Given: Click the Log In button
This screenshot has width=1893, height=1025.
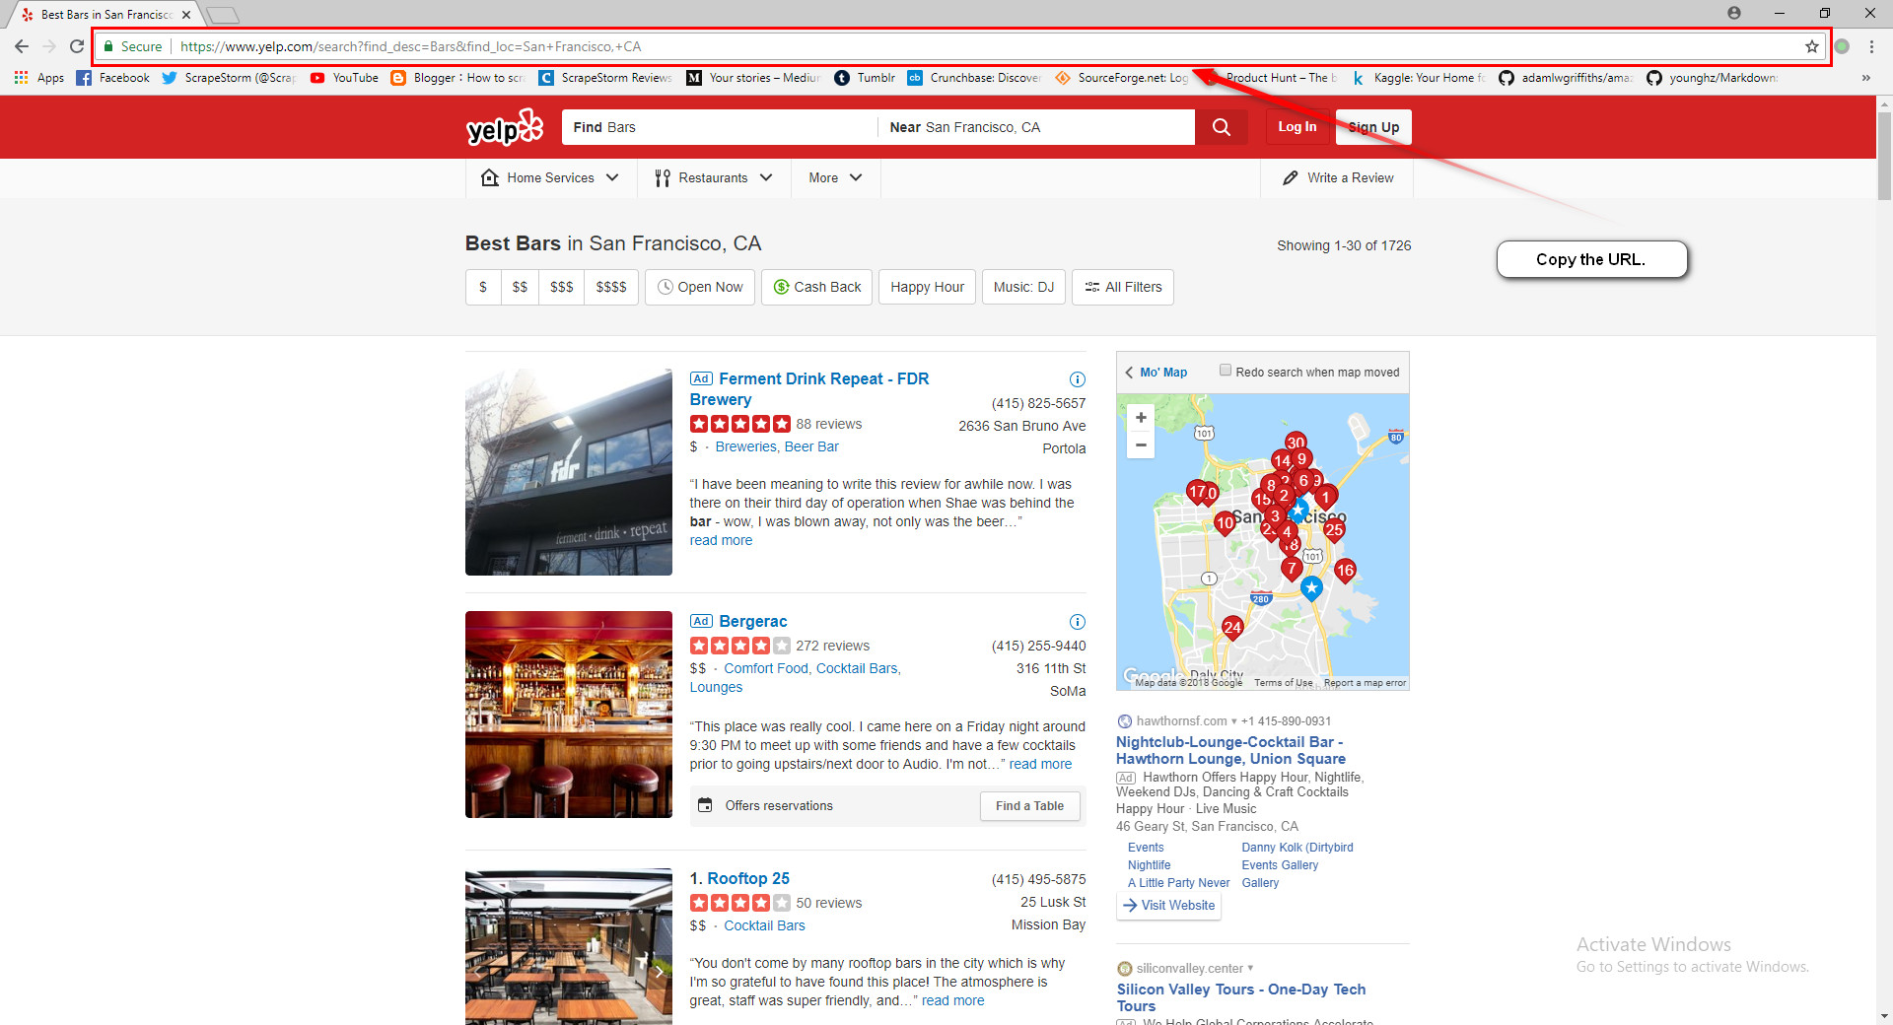Looking at the screenshot, I should click(x=1297, y=127).
